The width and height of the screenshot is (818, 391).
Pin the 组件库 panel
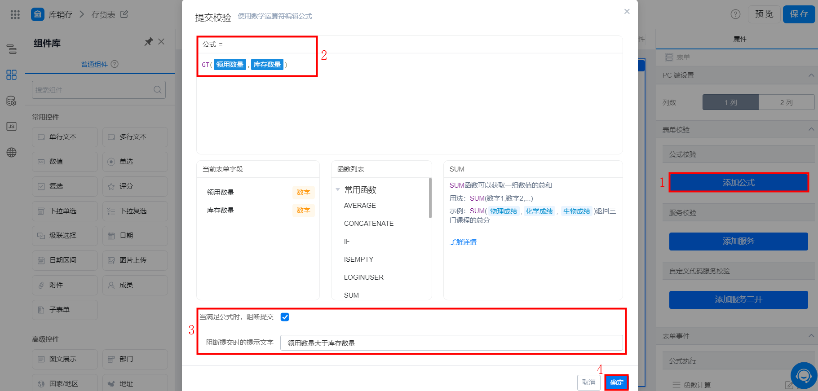point(148,42)
